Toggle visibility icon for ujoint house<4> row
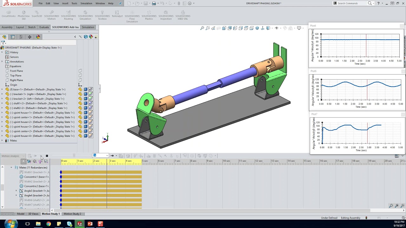The height and width of the screenshot is (228, 406). coord(80,136)
